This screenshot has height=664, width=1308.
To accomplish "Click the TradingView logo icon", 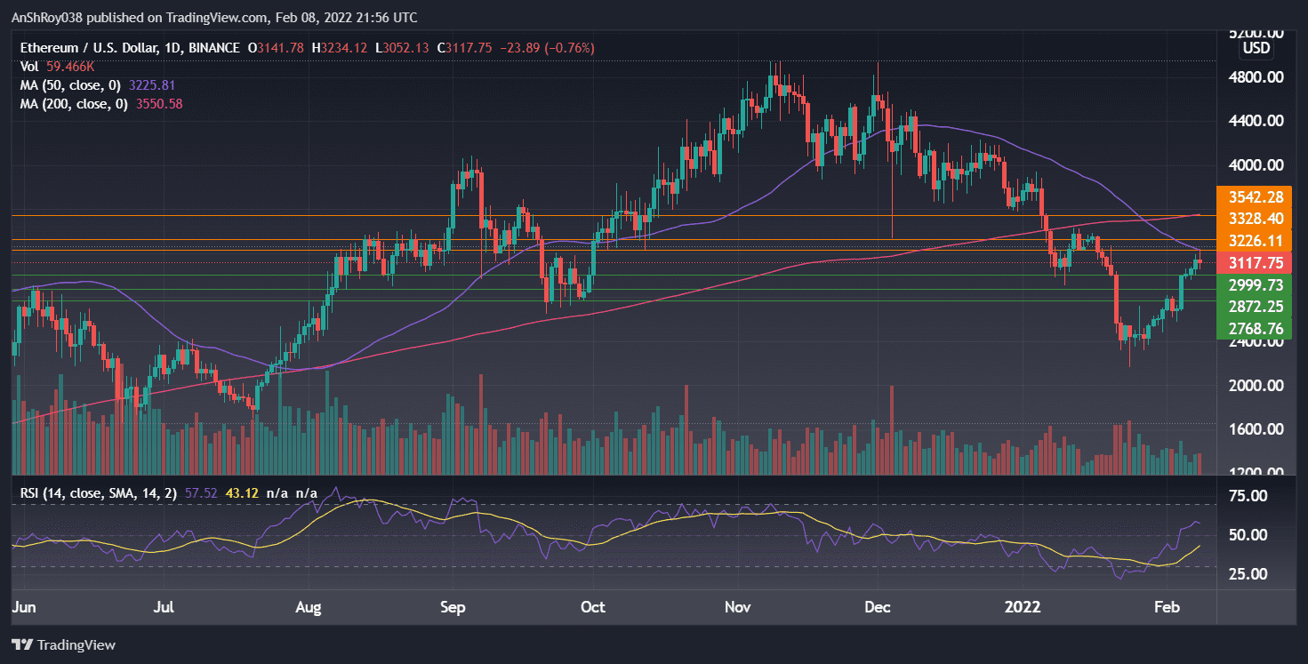I will 21,645.
